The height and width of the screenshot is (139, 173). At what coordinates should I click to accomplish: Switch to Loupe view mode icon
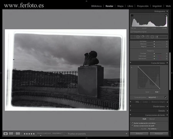(5, 134)
